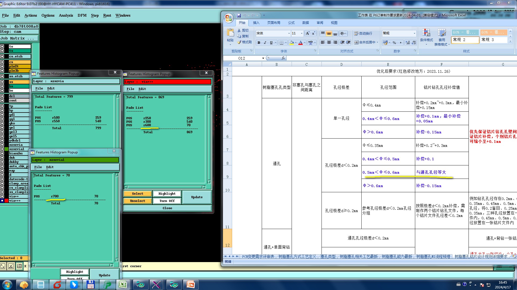Open the font name dropdown showing 宋体
Screen dimensions: 517x290
pyautogui.click(x=289, y=33)
